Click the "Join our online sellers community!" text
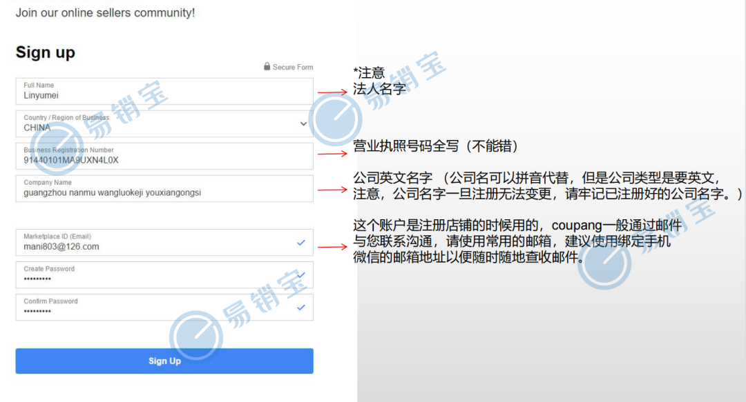746x402 pixels. [105, 13]
